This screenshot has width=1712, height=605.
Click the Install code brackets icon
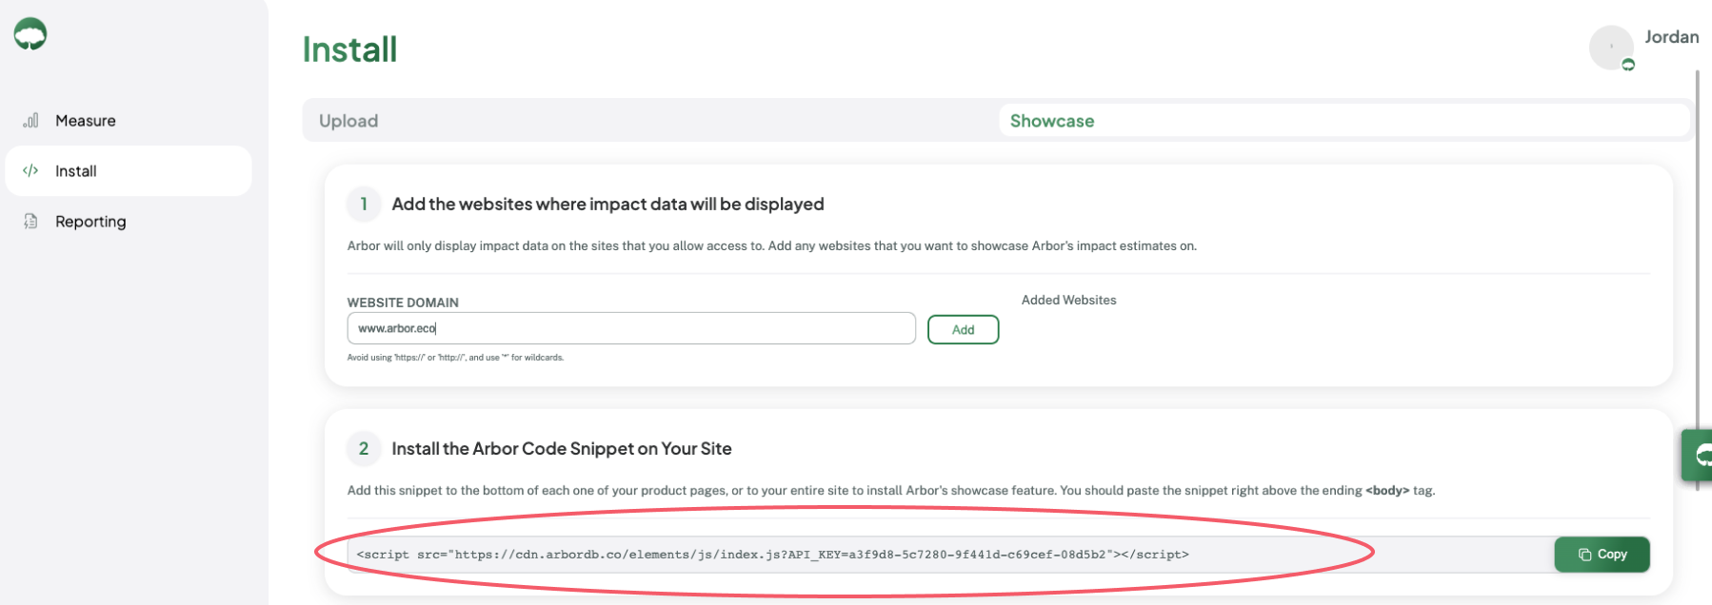(30, 171)
